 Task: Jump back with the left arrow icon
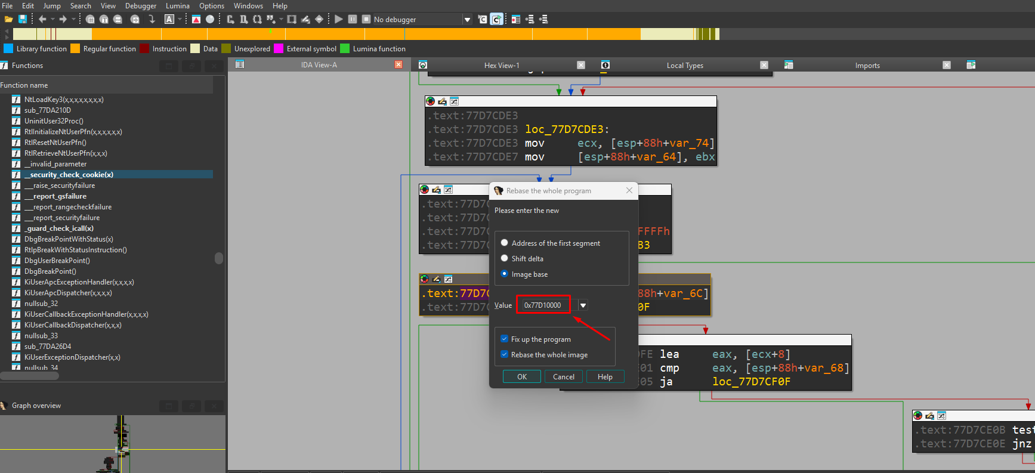coord(42,19)
